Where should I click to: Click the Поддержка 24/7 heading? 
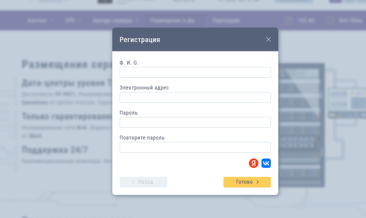pyautogui.click(x=55, y=150)
